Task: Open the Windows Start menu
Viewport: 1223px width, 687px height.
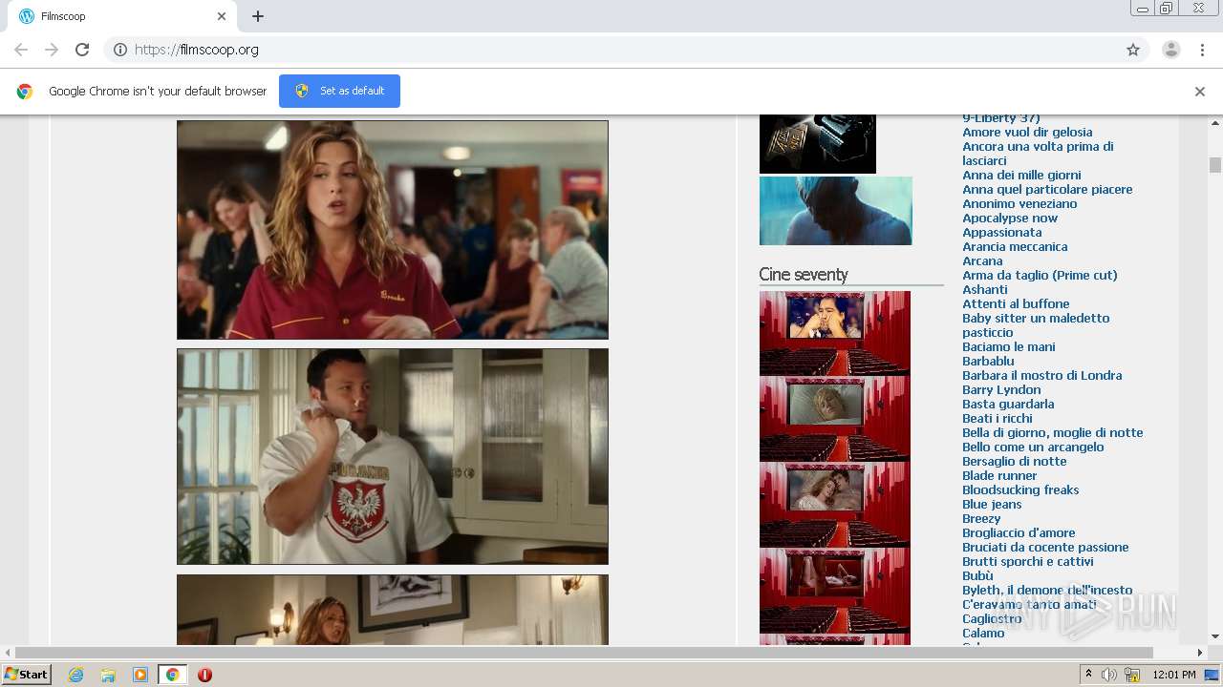Action: pyautogui.click(x=27, y=675)
